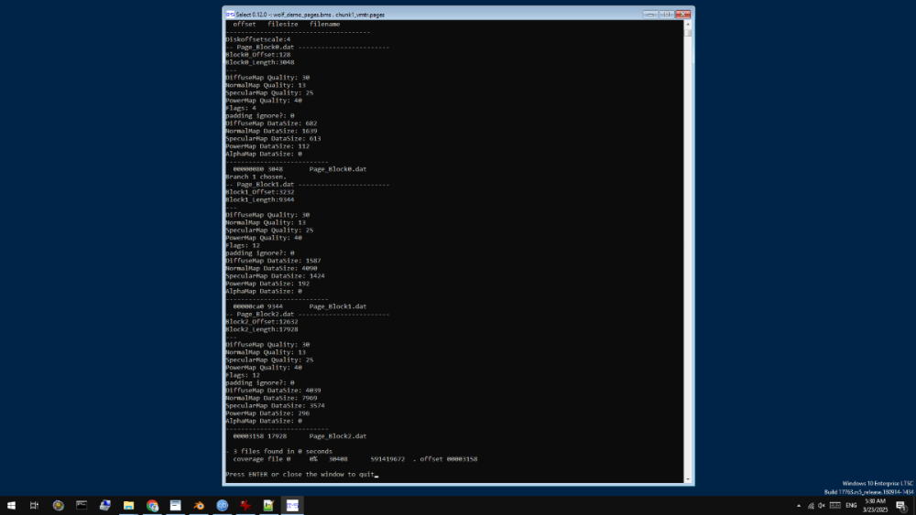Open the clock showing 5:30 AM

coord(875,505)
